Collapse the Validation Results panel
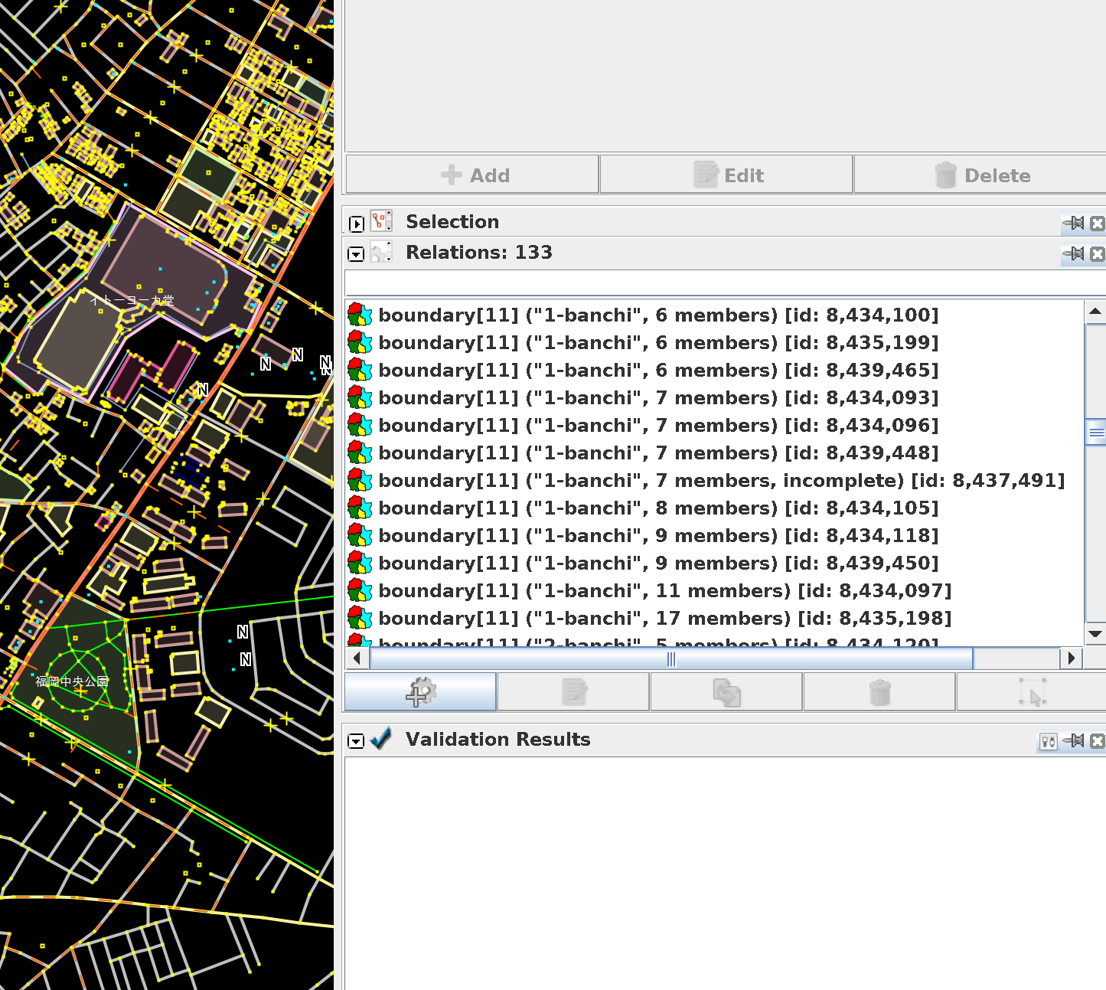The width and height of the screenshot is (1106, 990). [x=356, y=740]
